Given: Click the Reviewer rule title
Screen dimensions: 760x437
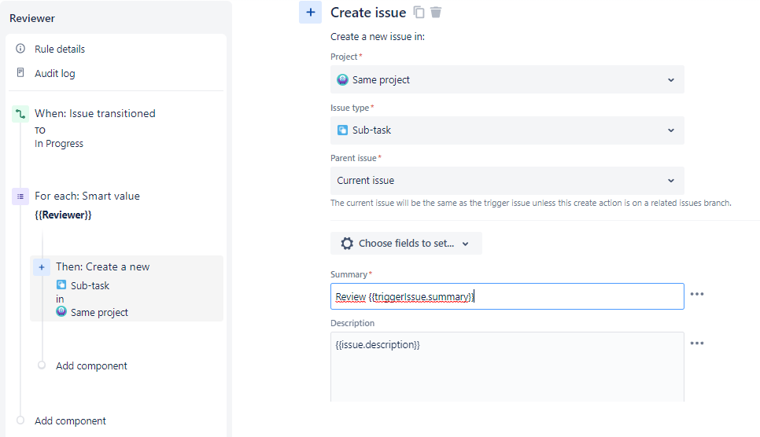Looking at the screenshot, I should pyautogui.click(x=32, y=18).
